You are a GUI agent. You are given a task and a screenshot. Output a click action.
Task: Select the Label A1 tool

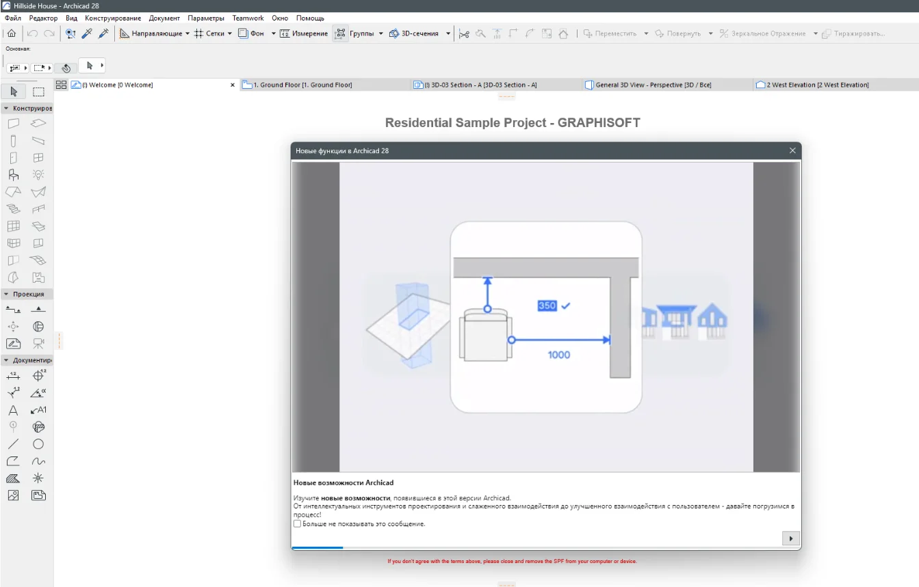pyautogui.click(x=38, y=410)
